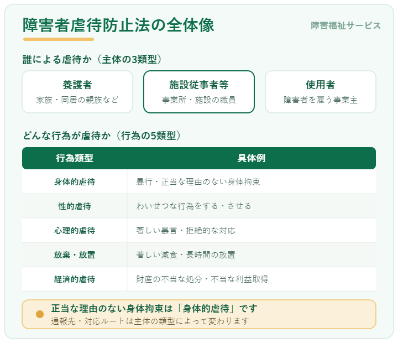Click text わいせつな行為をする・させる

(x=193, y=206)
